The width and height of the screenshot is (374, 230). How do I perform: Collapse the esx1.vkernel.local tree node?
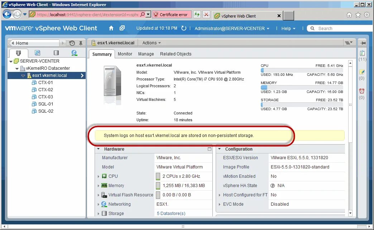(x=23, y=76)
